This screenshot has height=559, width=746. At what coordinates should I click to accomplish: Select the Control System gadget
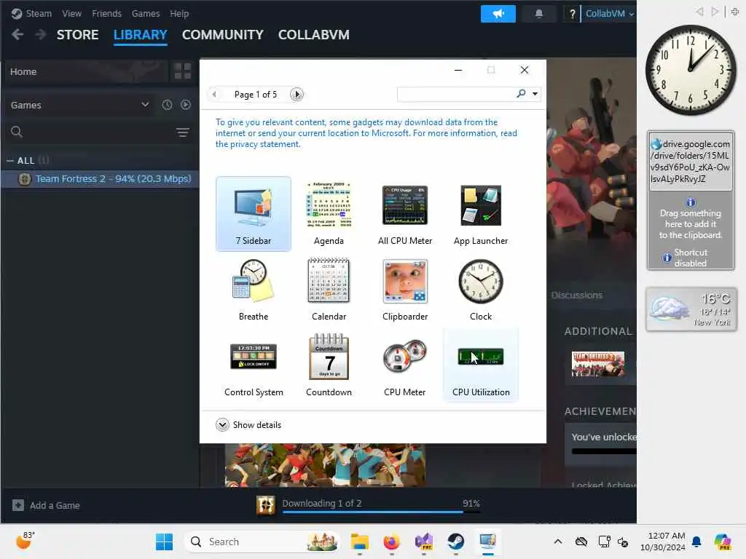[x=253, y=365]
